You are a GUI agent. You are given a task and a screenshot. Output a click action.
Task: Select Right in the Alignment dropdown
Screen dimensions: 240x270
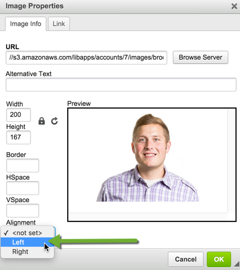click(28, 251)
